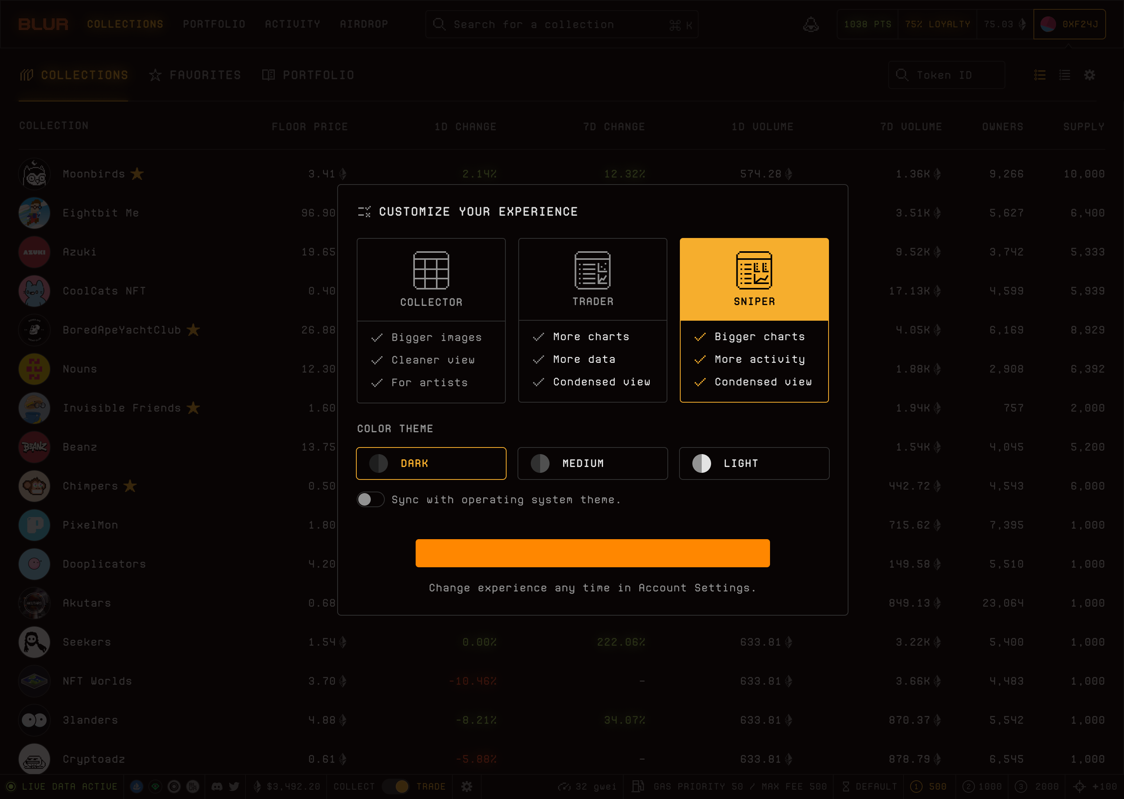The height and width of the screenshot is (799, 1124).
Task: Go to Activity in top navigation
Action: tap(292, 24)
